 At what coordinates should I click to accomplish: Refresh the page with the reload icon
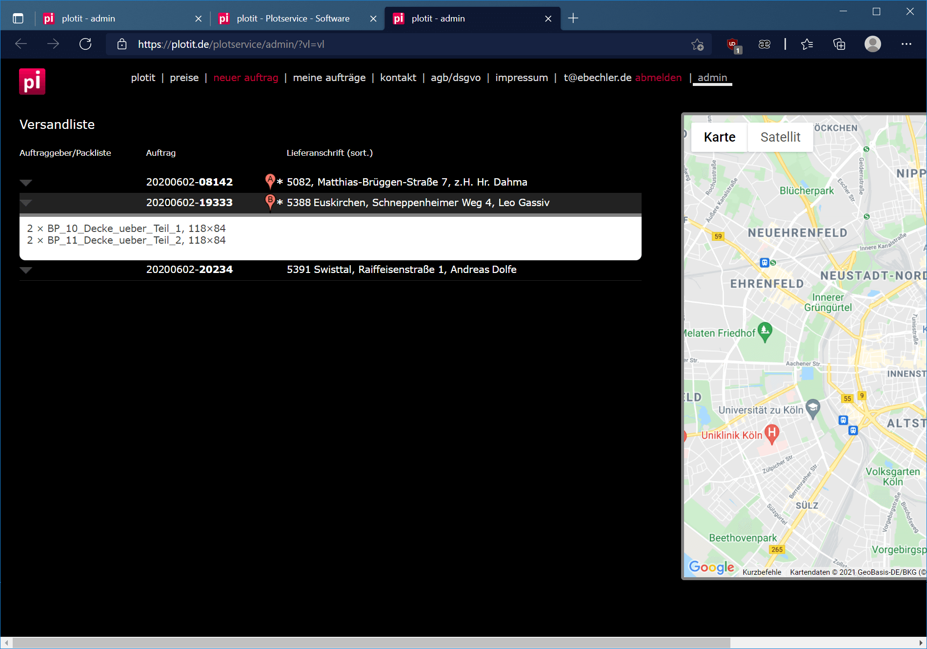85,44
